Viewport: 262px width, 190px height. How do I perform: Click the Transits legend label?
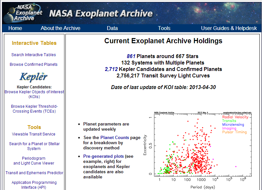click(x=229, y=121)
